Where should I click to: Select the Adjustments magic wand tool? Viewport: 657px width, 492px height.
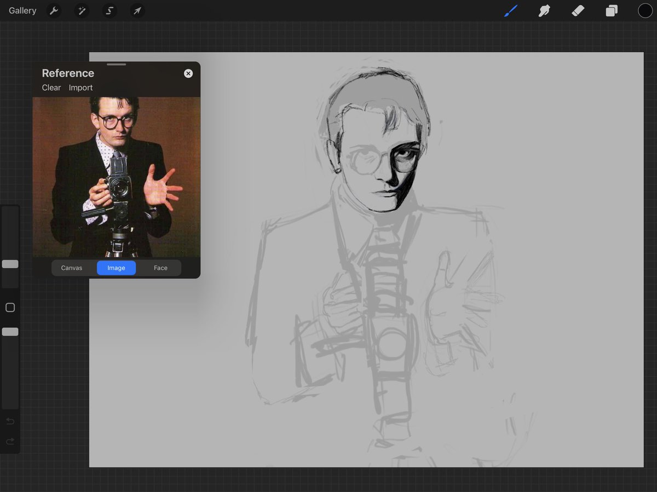pos(82,10)
